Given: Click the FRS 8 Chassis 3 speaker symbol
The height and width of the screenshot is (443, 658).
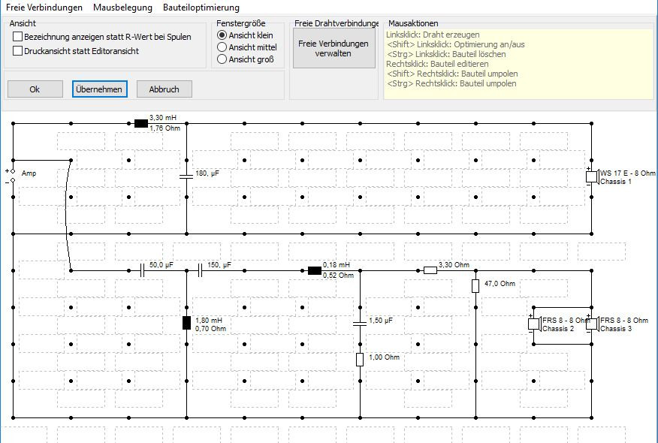Looking at the screenshot, I should [x=592, y=324].
